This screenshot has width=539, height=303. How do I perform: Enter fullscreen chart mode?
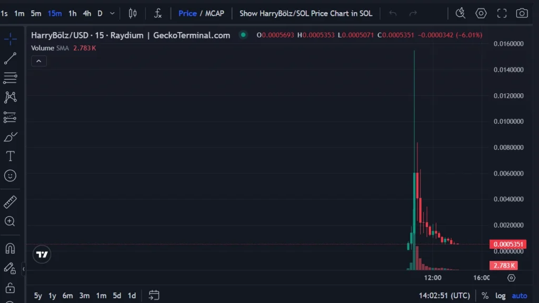[502, 13]
